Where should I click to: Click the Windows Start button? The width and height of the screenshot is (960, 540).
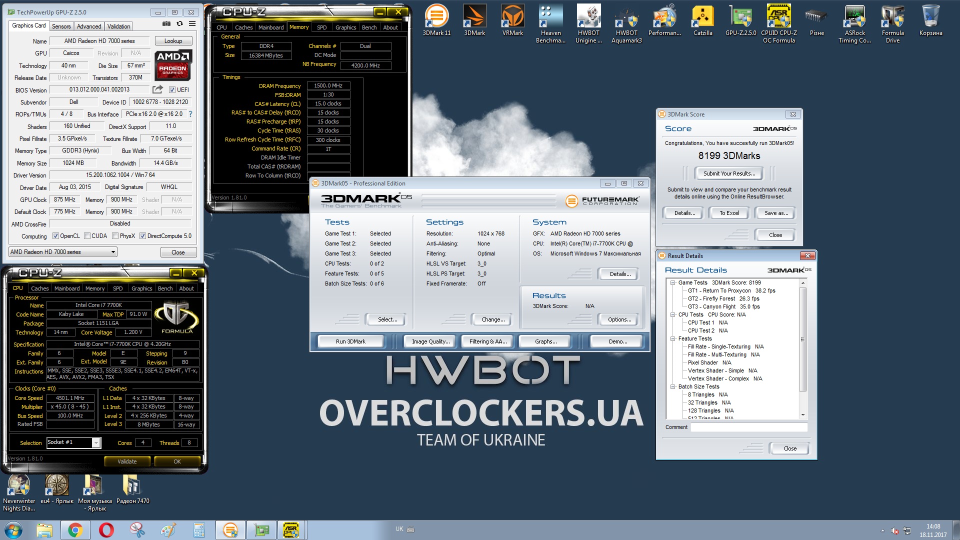pyautogui.click(x=13, y=530)
